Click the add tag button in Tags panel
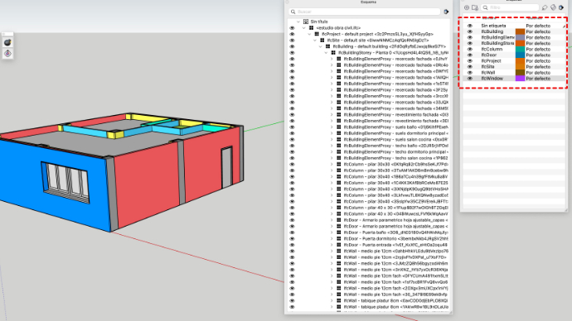The width and height of the screenshot is (572, 321). [x=467, y=7]
